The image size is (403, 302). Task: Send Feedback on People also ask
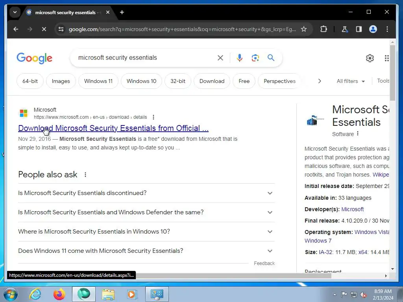click(x=264, y=263)
